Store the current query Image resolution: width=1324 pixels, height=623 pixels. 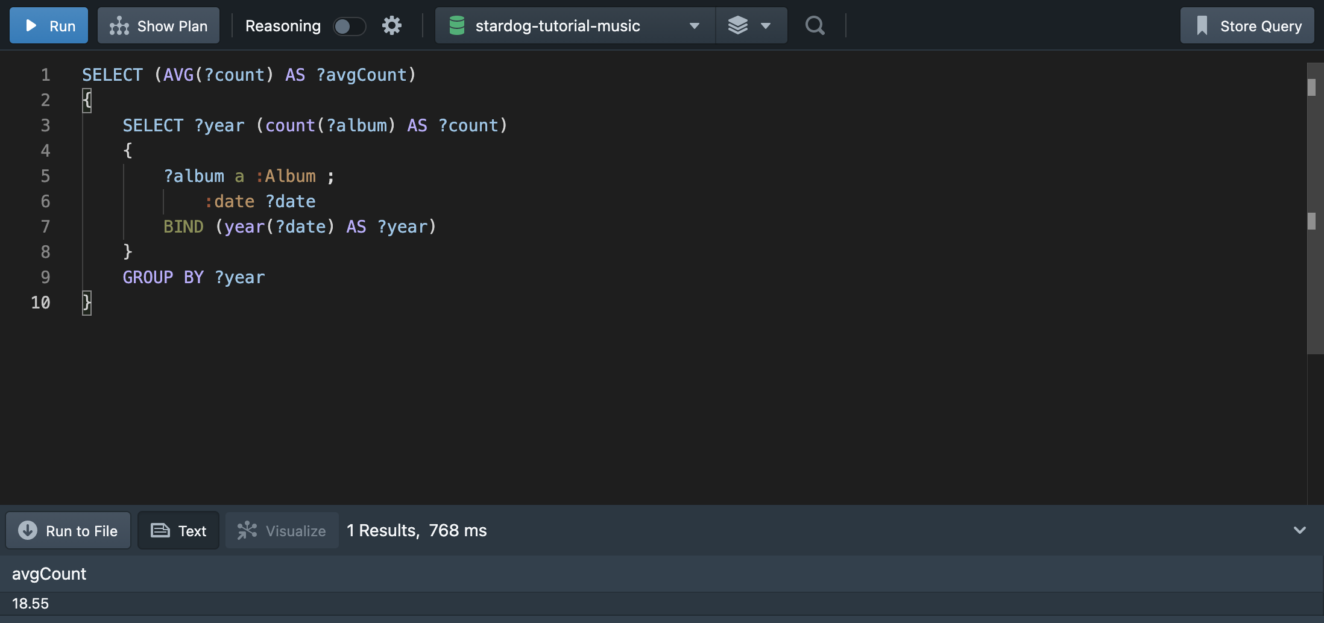1247,25
